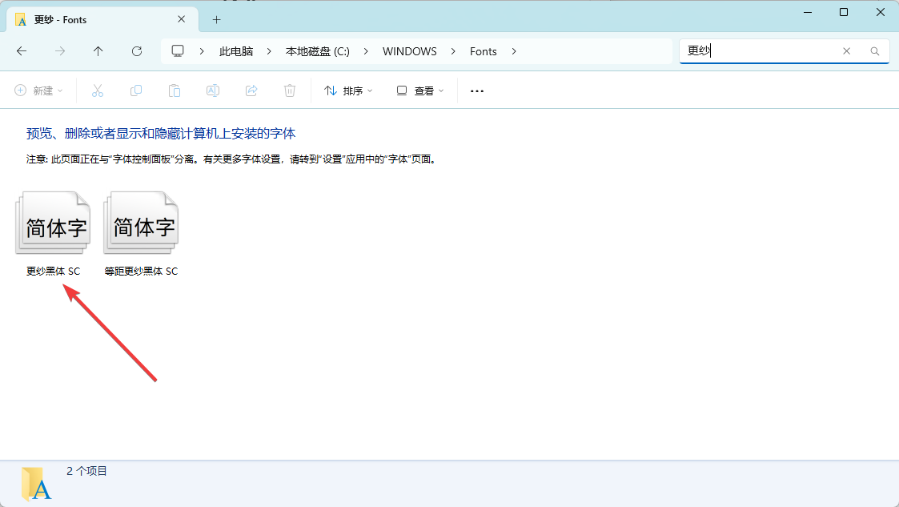Image resolution: width=899 pixels, height=507 pixels.
Task: Click 本地磁盘 (C:) in the breadcrumb
Action: pos(317,51)
